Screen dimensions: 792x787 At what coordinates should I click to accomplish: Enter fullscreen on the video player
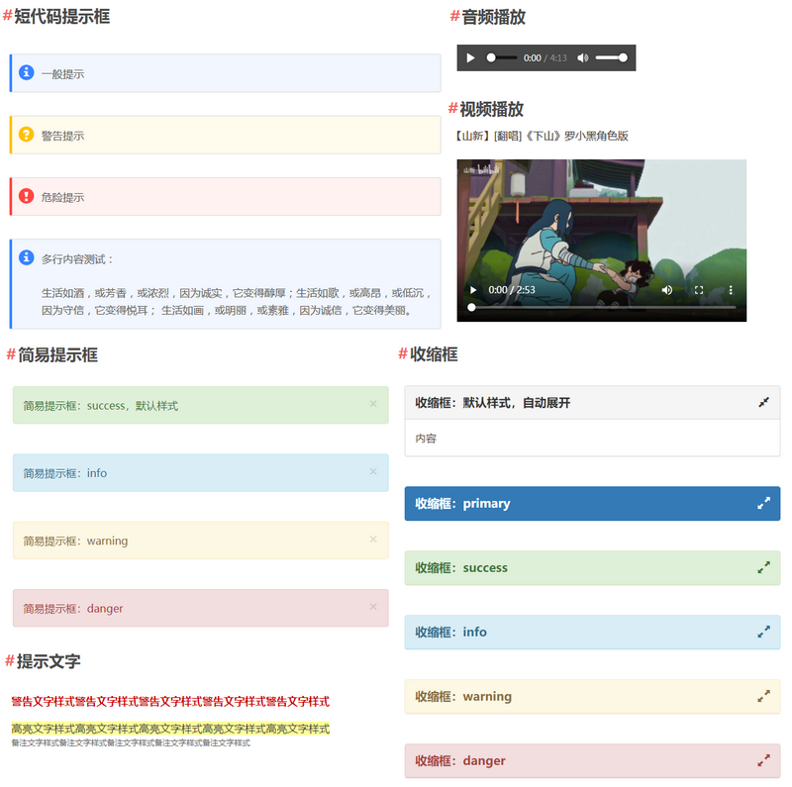click(699, 289)
